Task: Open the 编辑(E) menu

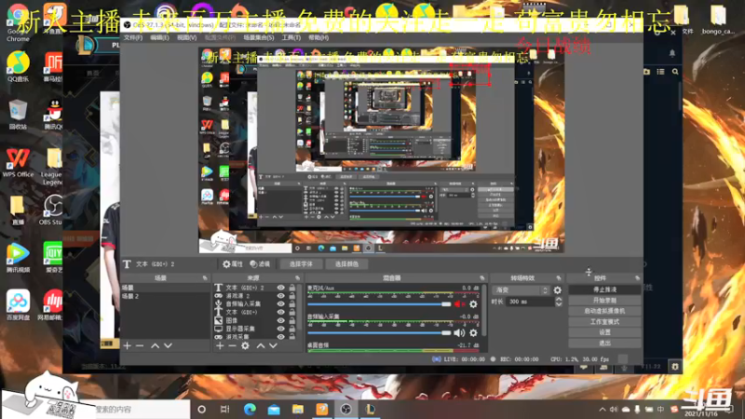Action: click(159, 37)
